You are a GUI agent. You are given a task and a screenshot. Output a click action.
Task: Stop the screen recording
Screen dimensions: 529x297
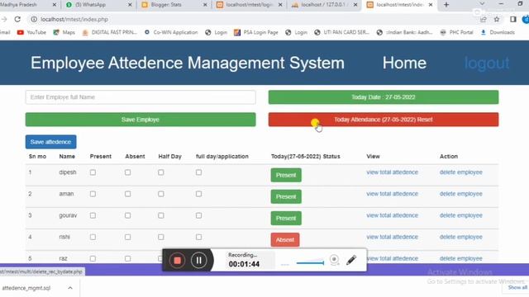point(177,260)
